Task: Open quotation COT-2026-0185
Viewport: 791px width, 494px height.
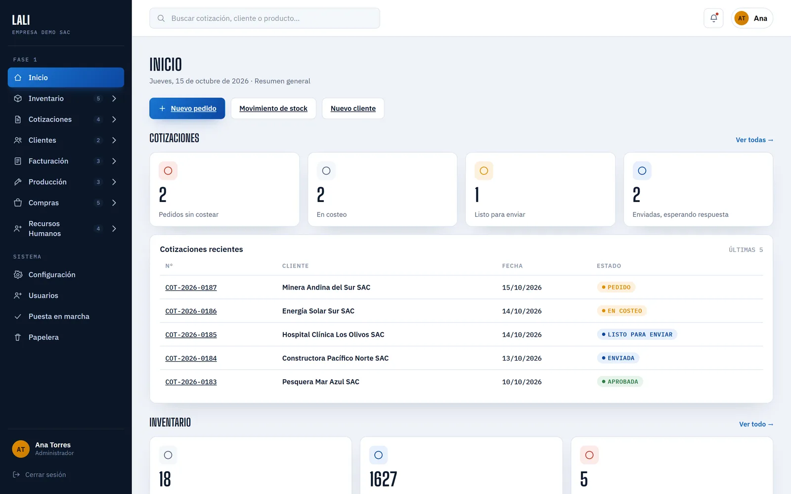Action: 191,335
